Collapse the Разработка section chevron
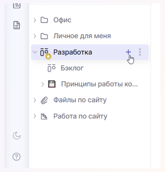 point(35,52)
